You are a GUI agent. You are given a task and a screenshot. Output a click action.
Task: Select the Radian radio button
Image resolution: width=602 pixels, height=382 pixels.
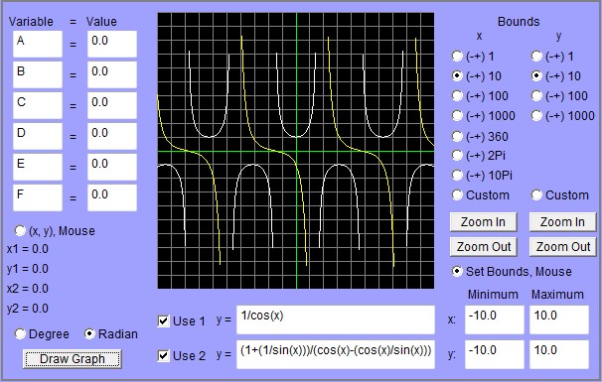pyautogui.click(x=89, y=334)
